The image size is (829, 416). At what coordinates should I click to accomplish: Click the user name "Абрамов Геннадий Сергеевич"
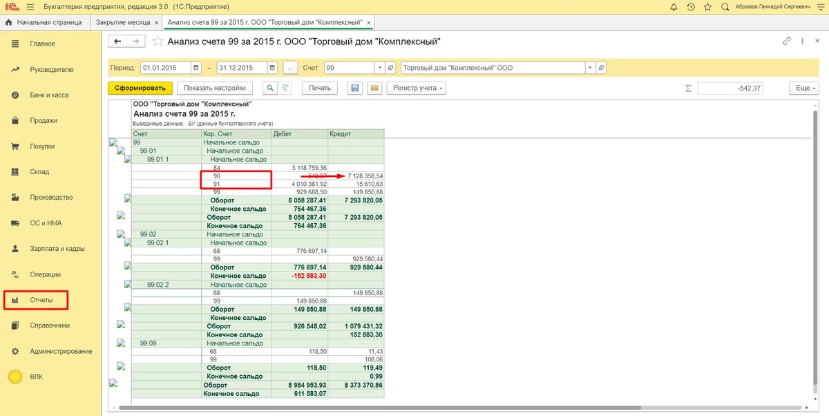pyautogui.click(x=774, y=7)
